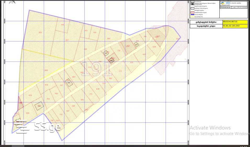This screenshot has height=147, width=250.
Task: Click the SS.ge watermark logo
Action: coord(37,127)
